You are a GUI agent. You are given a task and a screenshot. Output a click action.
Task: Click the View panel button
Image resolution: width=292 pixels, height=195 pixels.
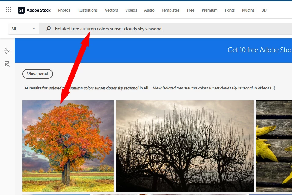pos(38,74)
